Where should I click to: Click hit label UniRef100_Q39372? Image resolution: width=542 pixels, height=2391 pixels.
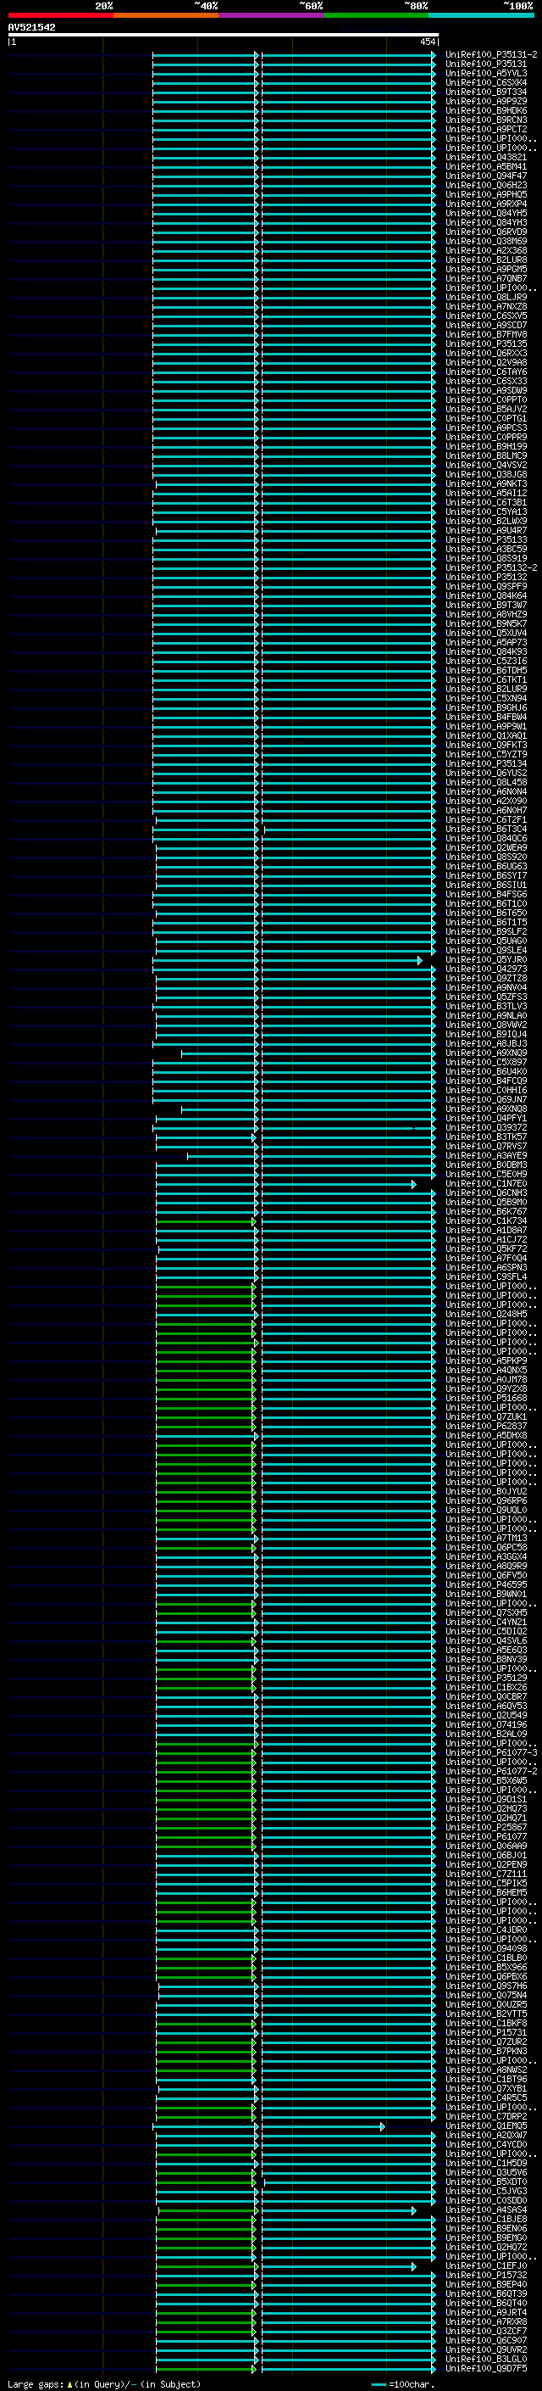pyautogui.click(x=486, y=1128)
